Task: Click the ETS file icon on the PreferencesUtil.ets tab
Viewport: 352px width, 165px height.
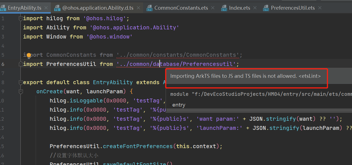Action: click(266, 8)
